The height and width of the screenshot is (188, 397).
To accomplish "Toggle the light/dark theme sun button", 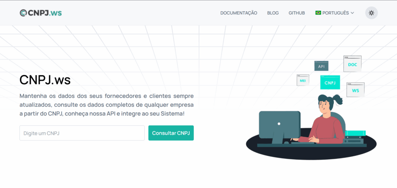I will [x=371, y=13].
